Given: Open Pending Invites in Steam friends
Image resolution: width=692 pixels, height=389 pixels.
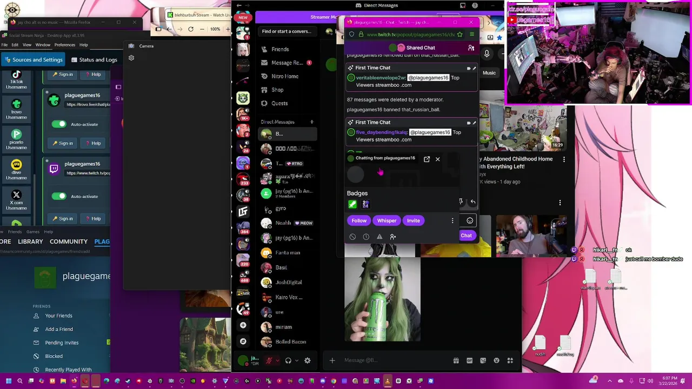Looking at the screenshot, I should coord(62,343).
